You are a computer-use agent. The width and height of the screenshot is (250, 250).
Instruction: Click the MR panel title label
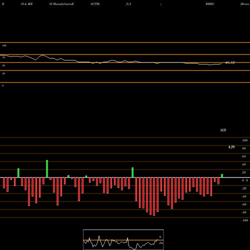click(x=223, y=130)
